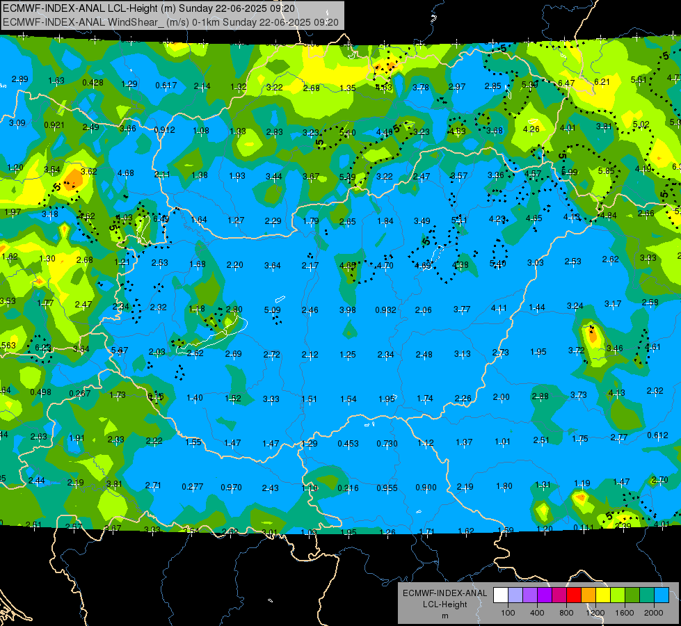The image size is (681, 626).
Task: Click the wind shear value '0.921'
Action: [x=54, y=125]
